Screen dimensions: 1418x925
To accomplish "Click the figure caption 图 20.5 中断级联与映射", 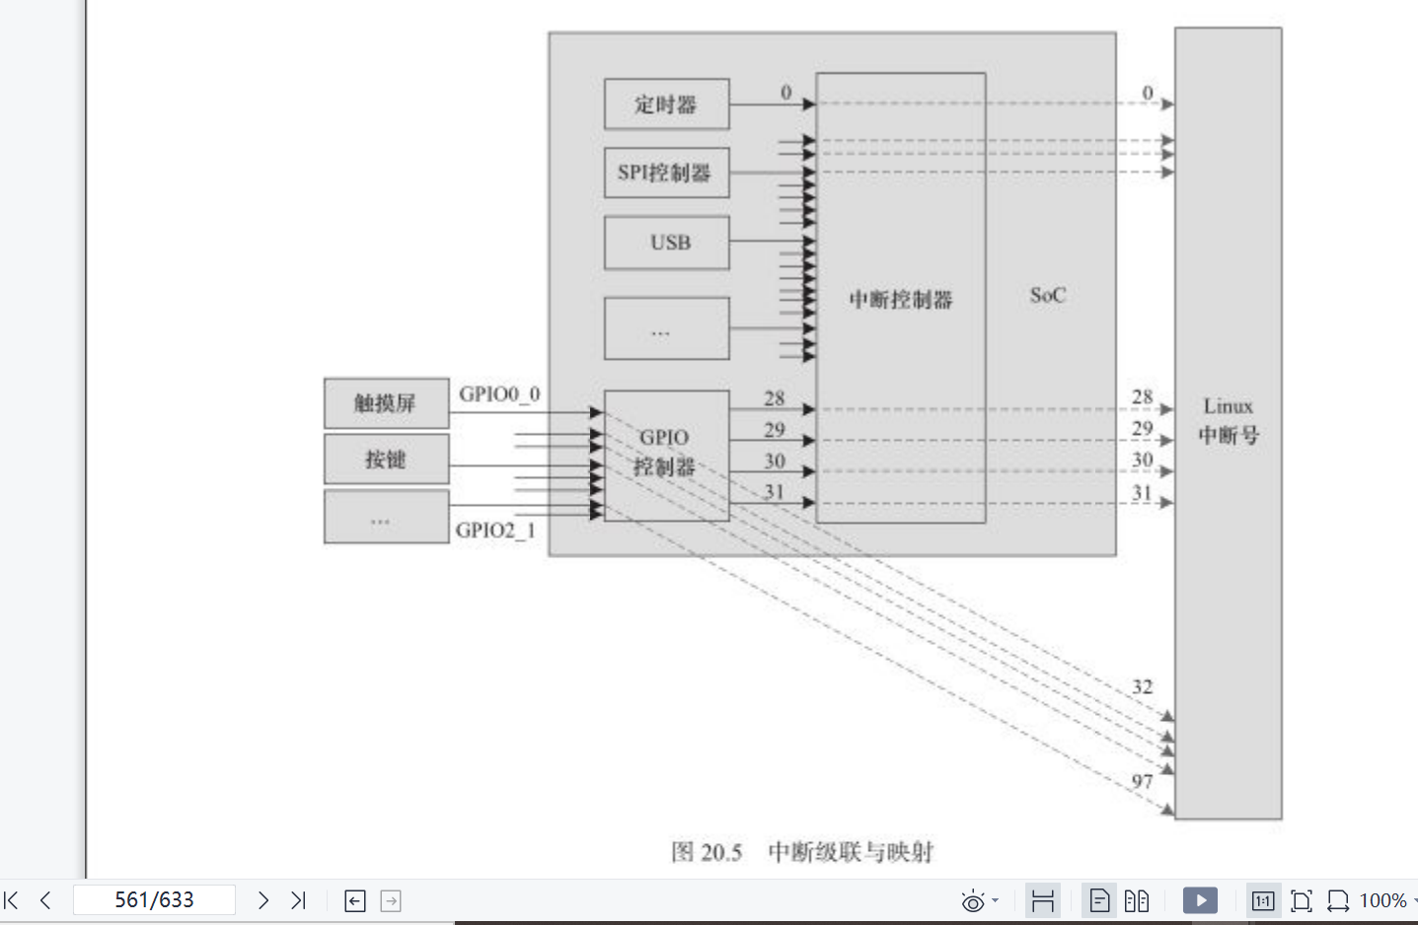I will (802, 851).
